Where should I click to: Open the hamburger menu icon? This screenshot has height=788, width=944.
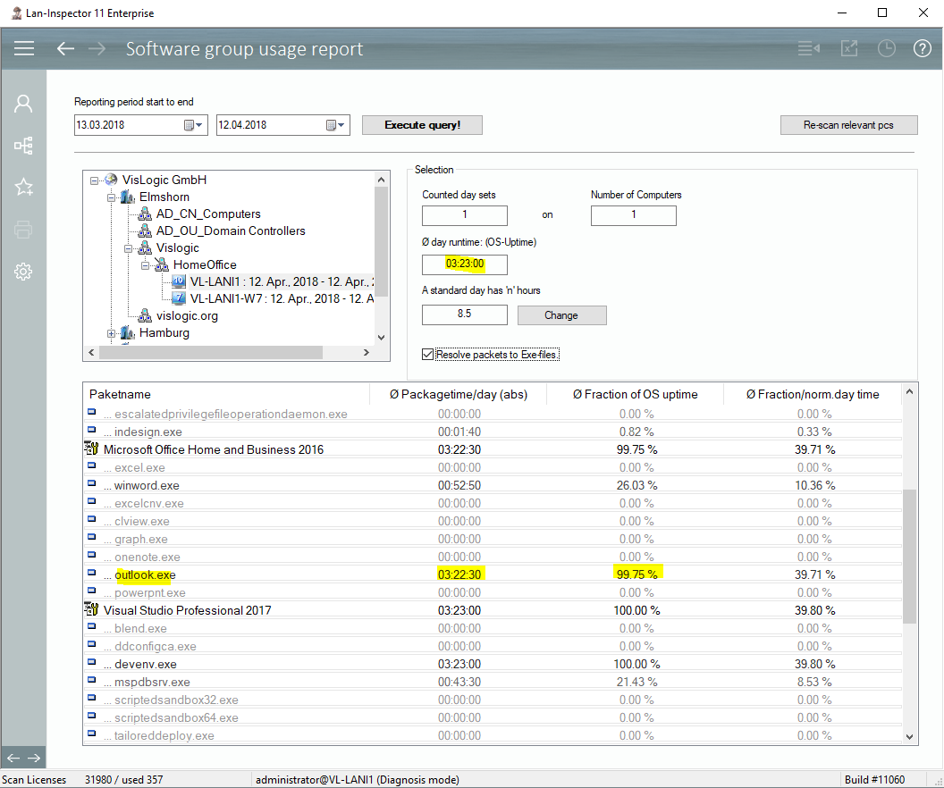point(24,48)
